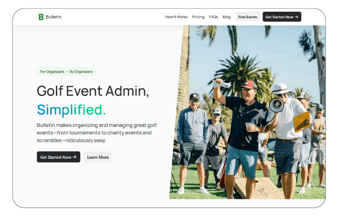The image size is (337, 218).
Task: Click the Find Events button
Action: click(x=248, y=17)
